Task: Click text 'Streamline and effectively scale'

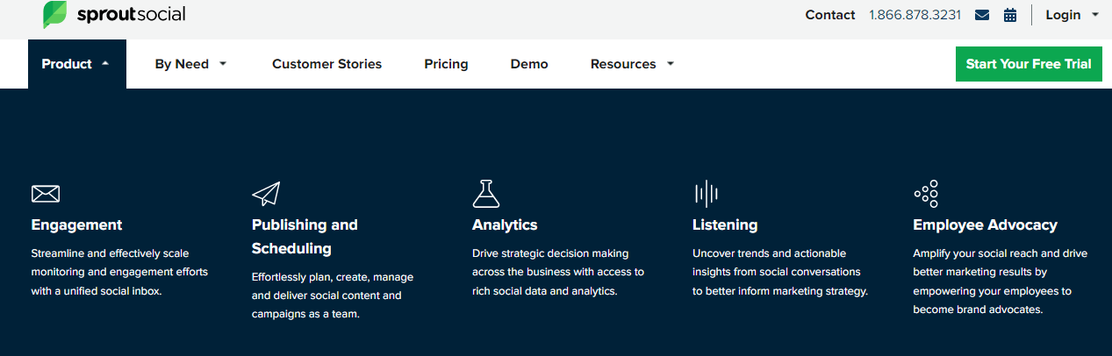Action: coord(110,253)
